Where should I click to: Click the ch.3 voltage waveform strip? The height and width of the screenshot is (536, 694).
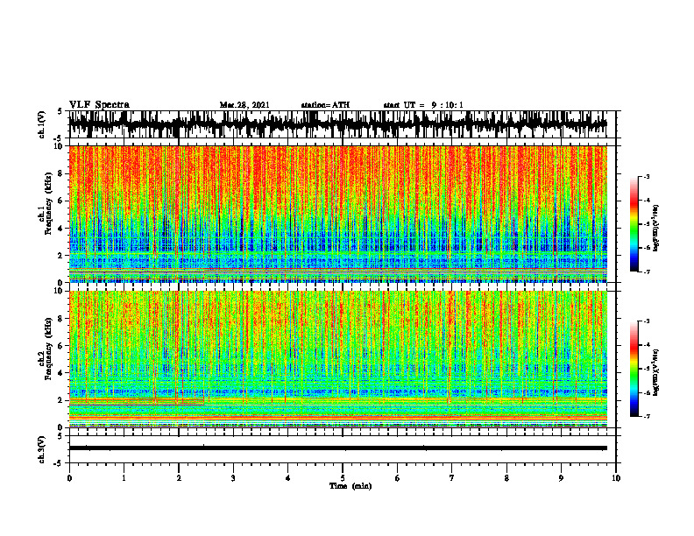point(338,449)
